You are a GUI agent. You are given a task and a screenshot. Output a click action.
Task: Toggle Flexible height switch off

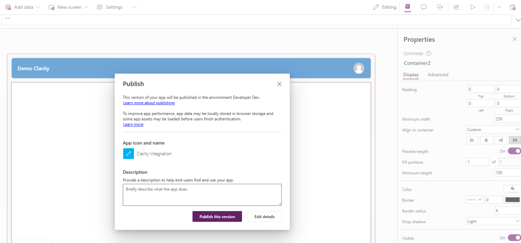click(514, 151)
